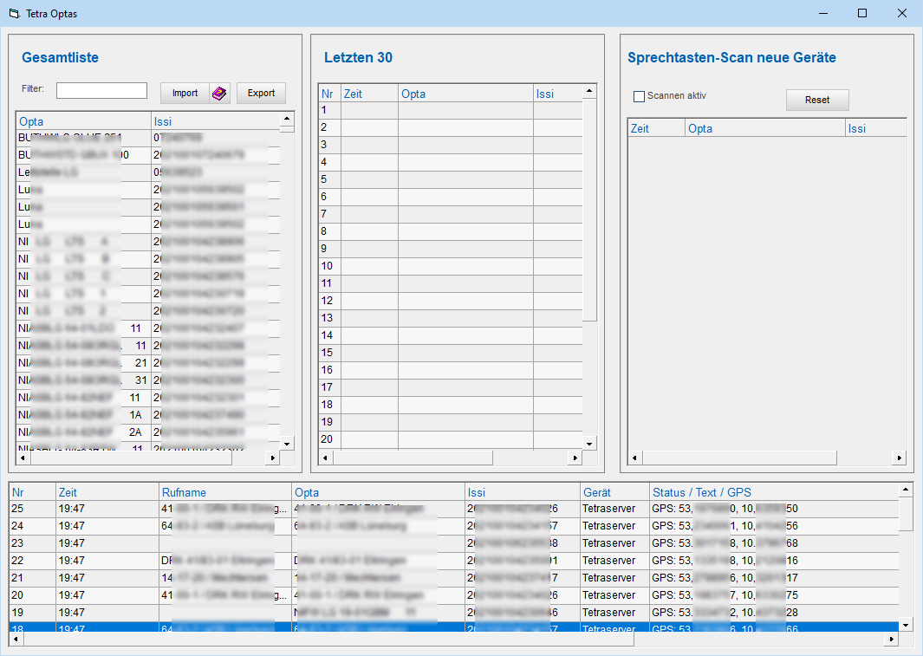Click the Tetra Optas title bar icon
This screenshot has width=923, height=656.
[13, 13]
